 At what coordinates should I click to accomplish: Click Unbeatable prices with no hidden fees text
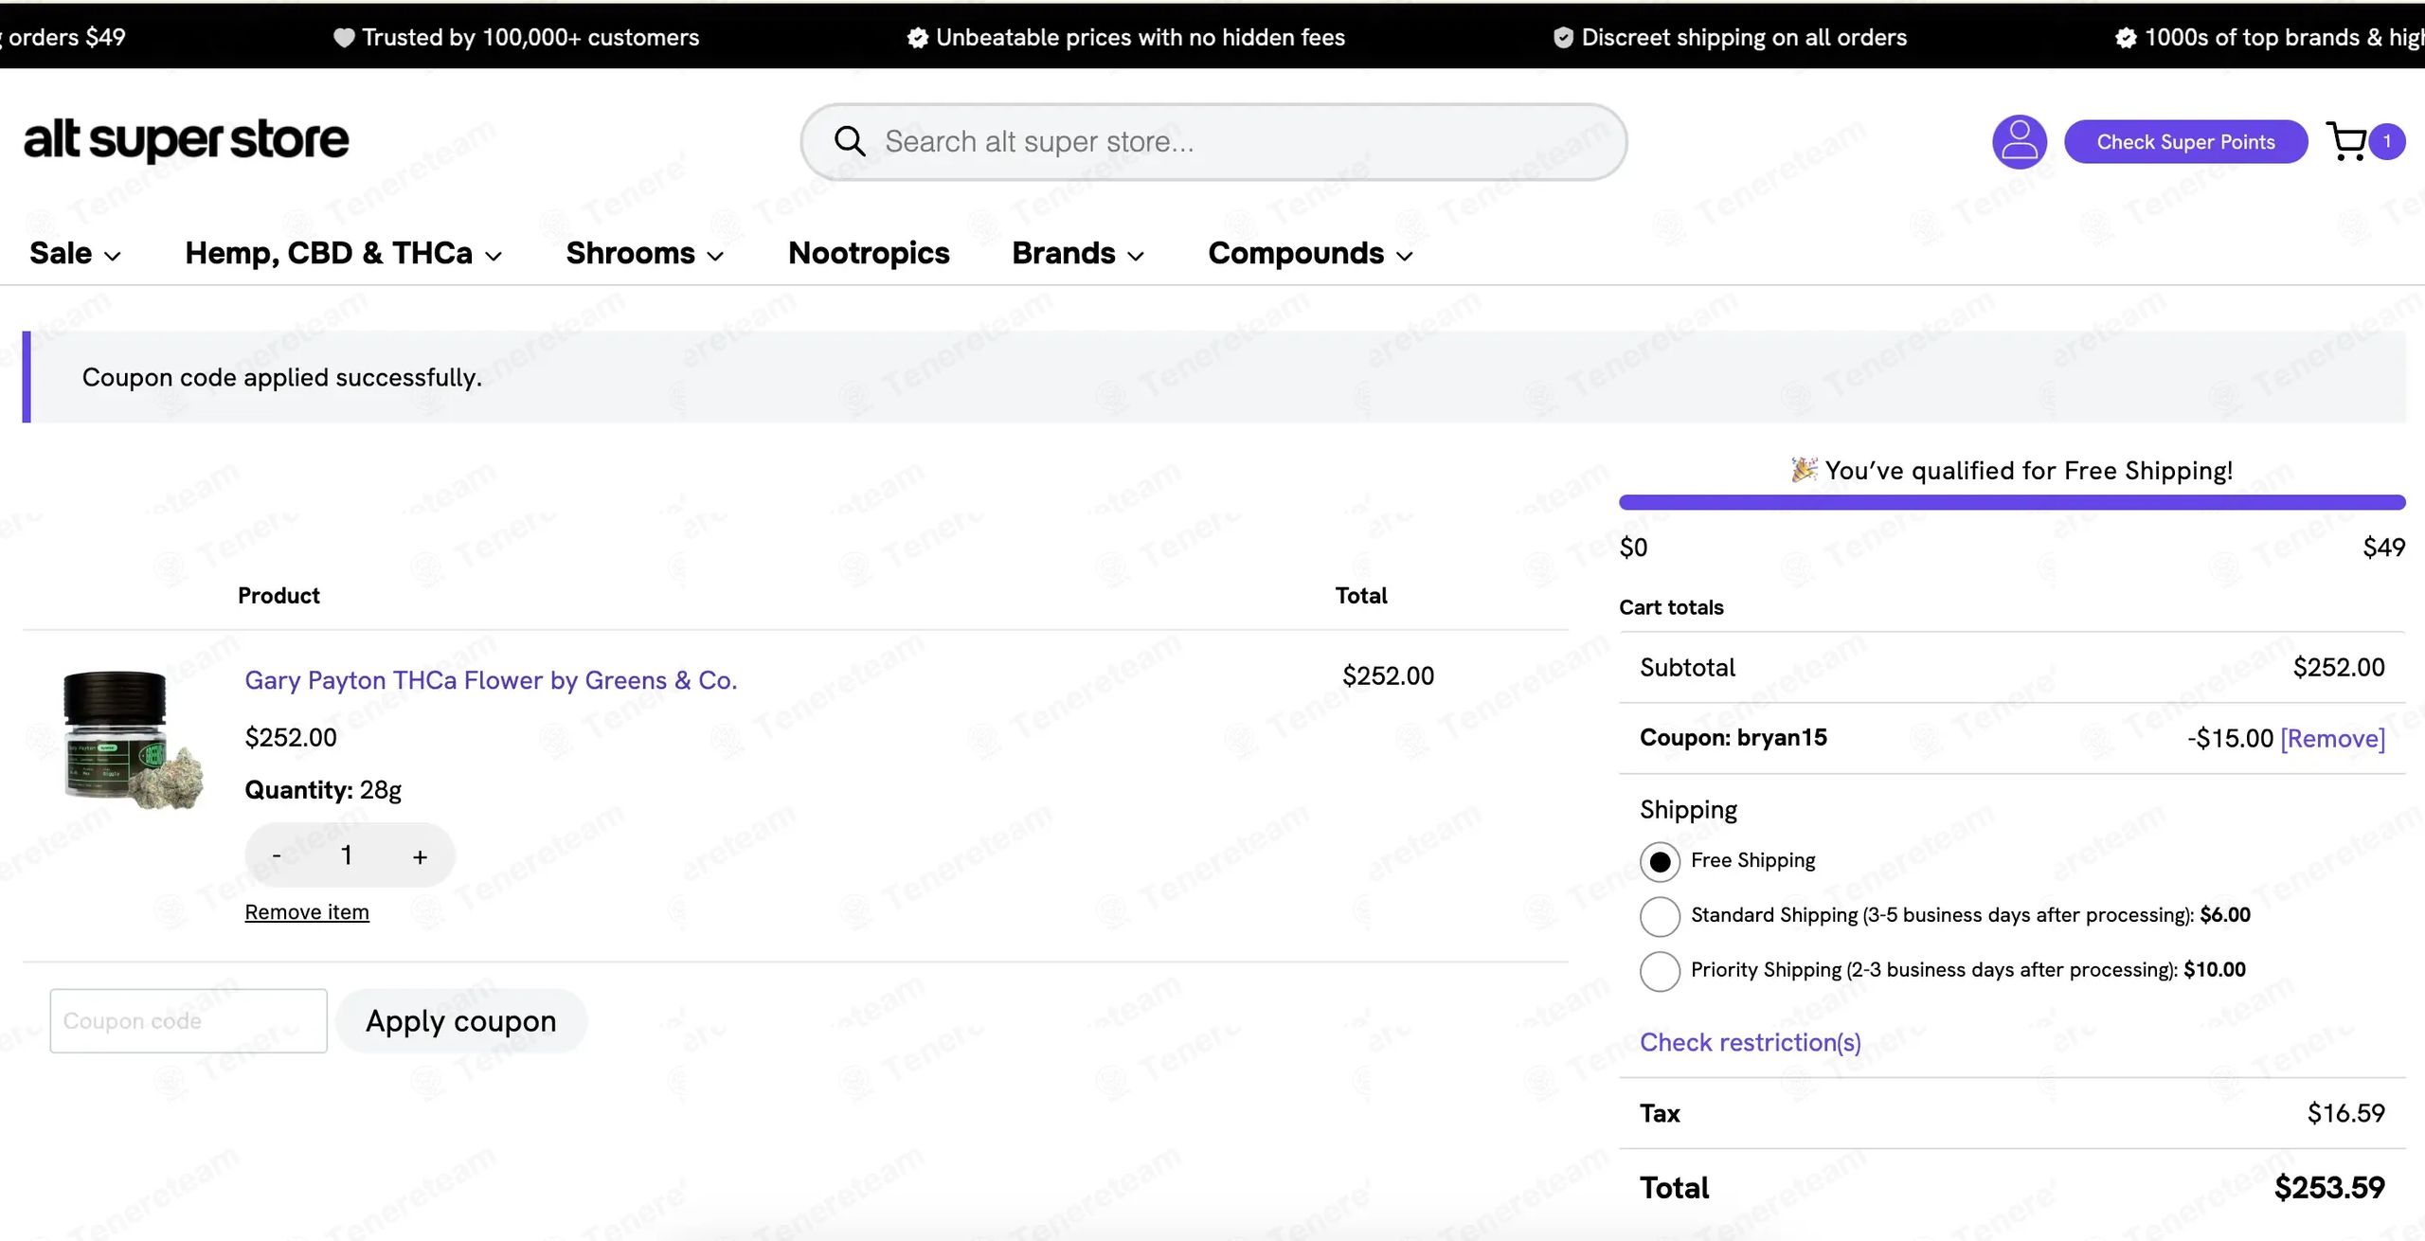[1141, 38]
